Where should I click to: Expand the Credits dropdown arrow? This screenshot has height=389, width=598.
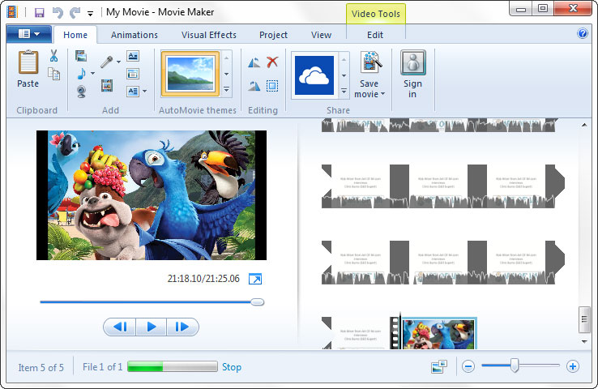[144, 91]
